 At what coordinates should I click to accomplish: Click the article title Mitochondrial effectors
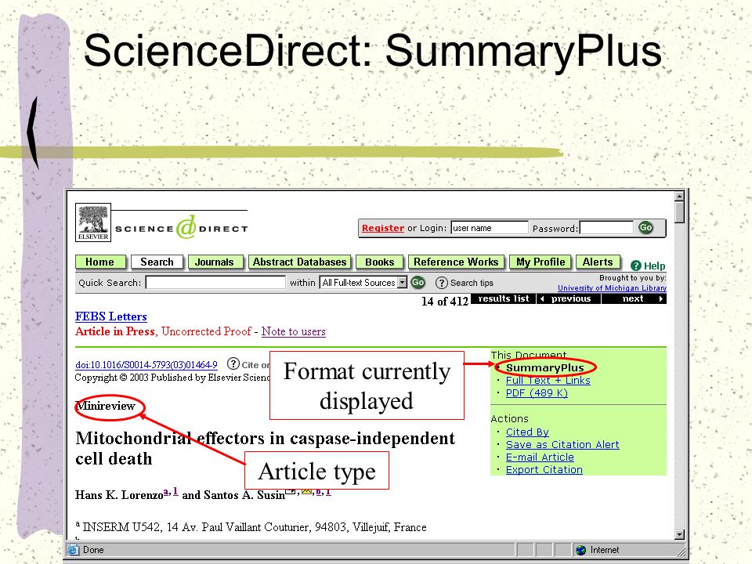pyautogui.click(x=266, y=448)
